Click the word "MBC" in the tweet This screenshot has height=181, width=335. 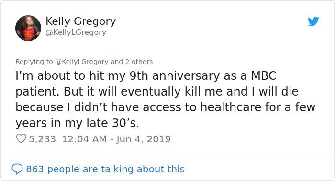click(x=264, y=75)
